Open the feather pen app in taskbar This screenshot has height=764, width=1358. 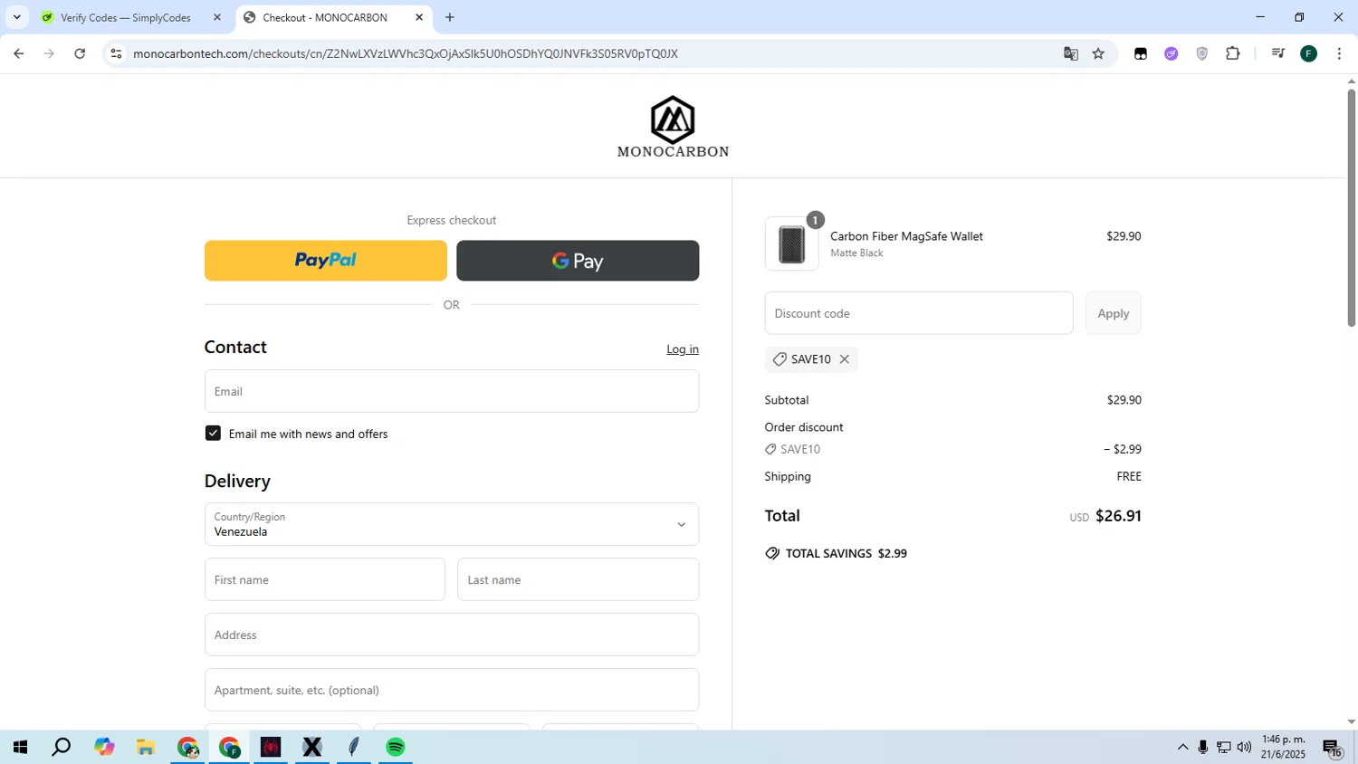(x=354, y=747)
